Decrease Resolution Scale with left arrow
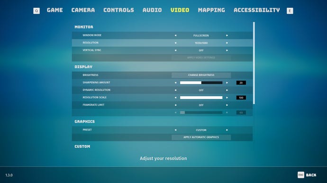The image size is (327, 183). tap(175, 98)
